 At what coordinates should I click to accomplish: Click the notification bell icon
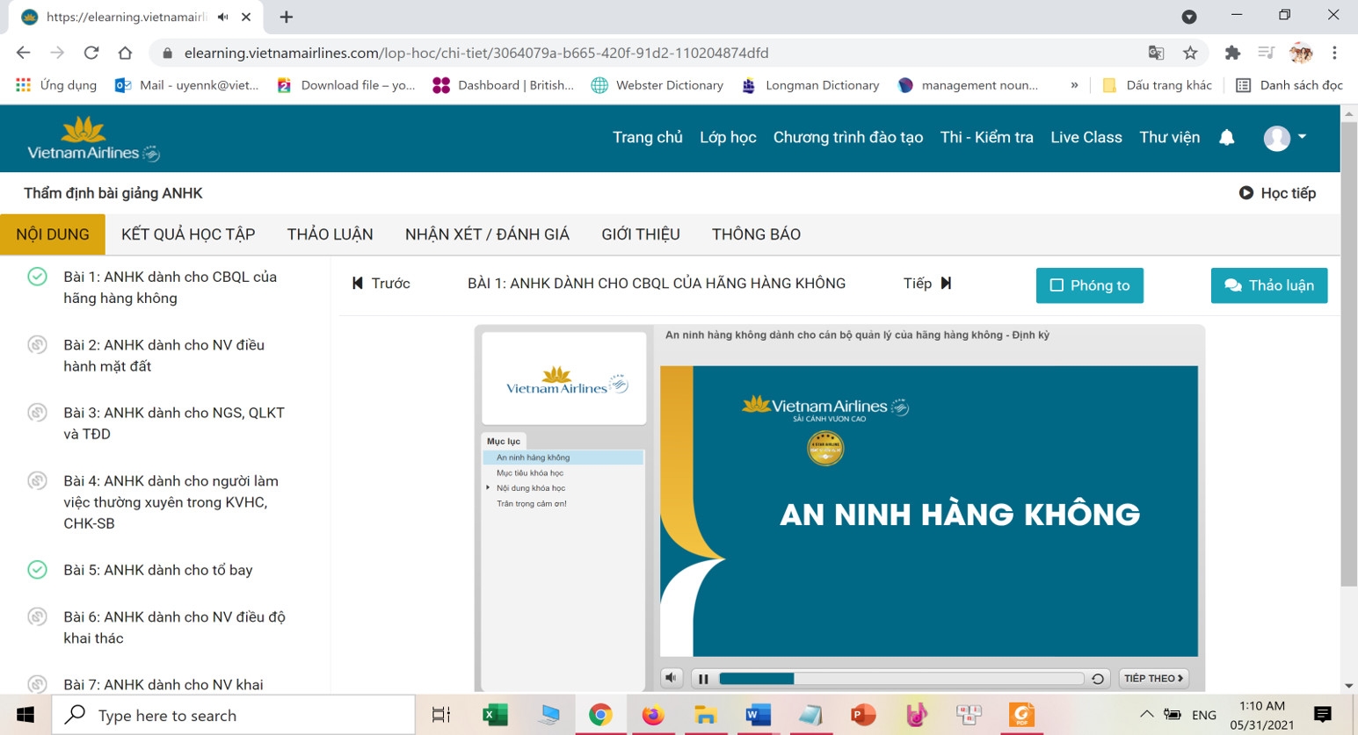1226,137
